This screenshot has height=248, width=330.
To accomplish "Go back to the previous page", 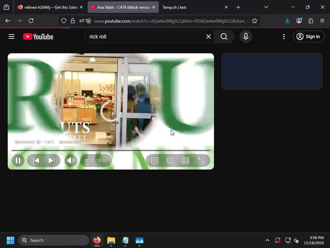I will 8,21.
